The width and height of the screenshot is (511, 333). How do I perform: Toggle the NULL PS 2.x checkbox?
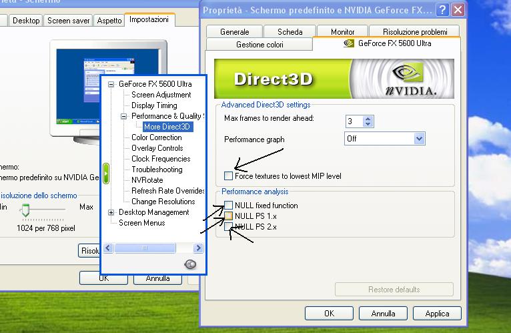tap(228, 227)
